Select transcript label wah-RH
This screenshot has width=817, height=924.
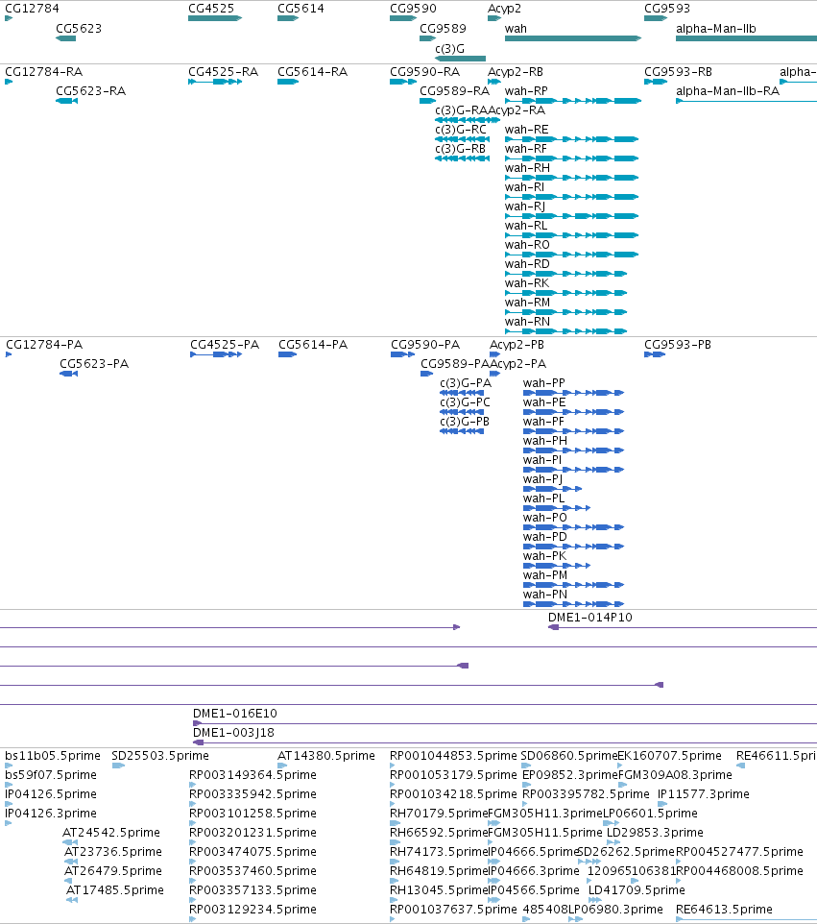tap(527, 168)
